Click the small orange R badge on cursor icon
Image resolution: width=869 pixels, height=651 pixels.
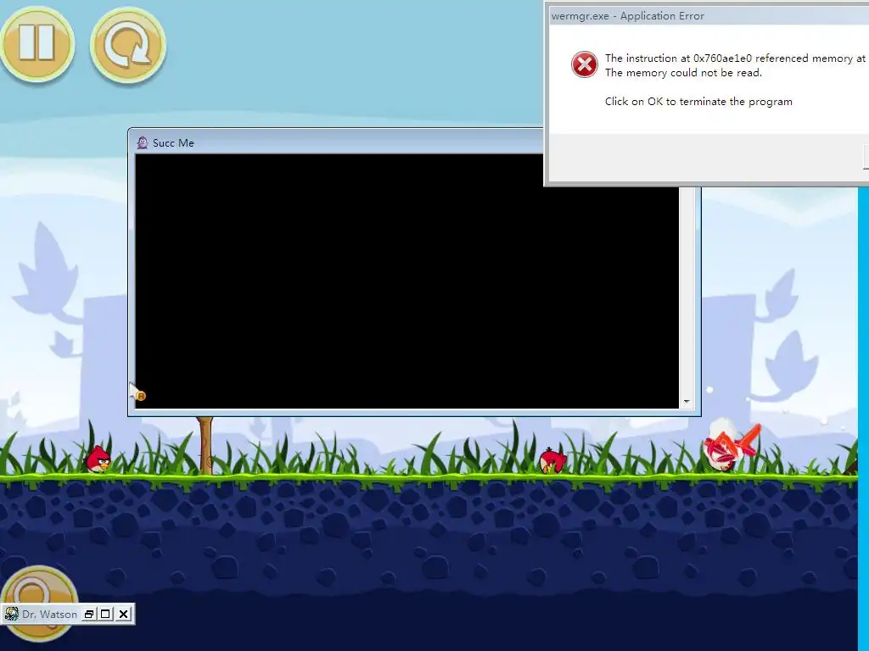coord(141,396)
